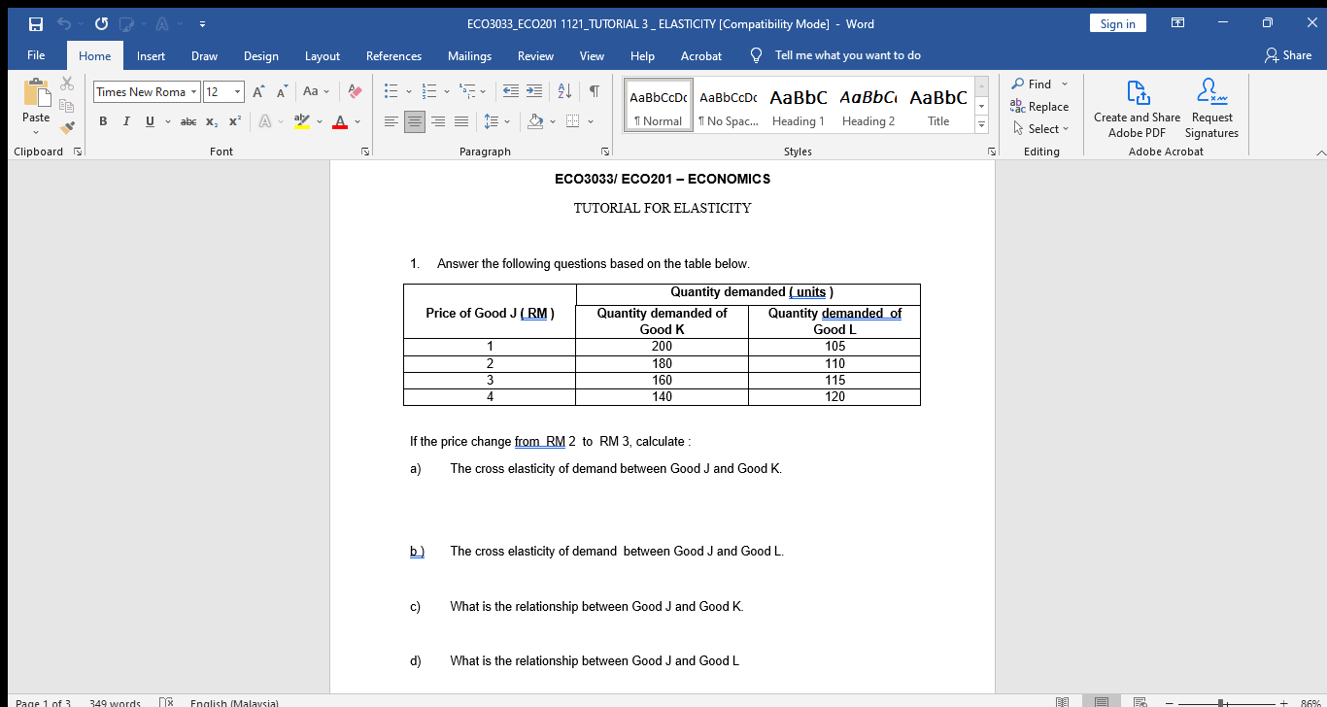Viewport: 1327px width, 707px height.
Task: Open the Review tab
Action: coord(535,55)
